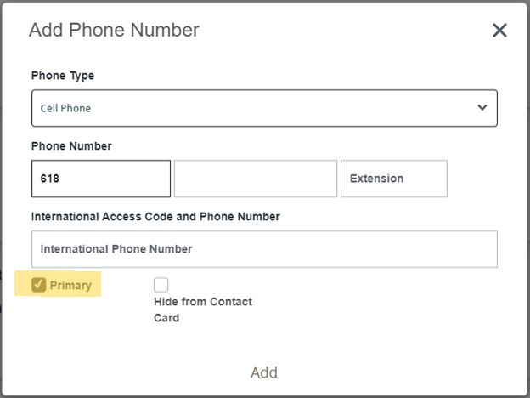Screen dimensions: 530x398
Task: Select the Cell Phone value text
Action: (65, 108)
